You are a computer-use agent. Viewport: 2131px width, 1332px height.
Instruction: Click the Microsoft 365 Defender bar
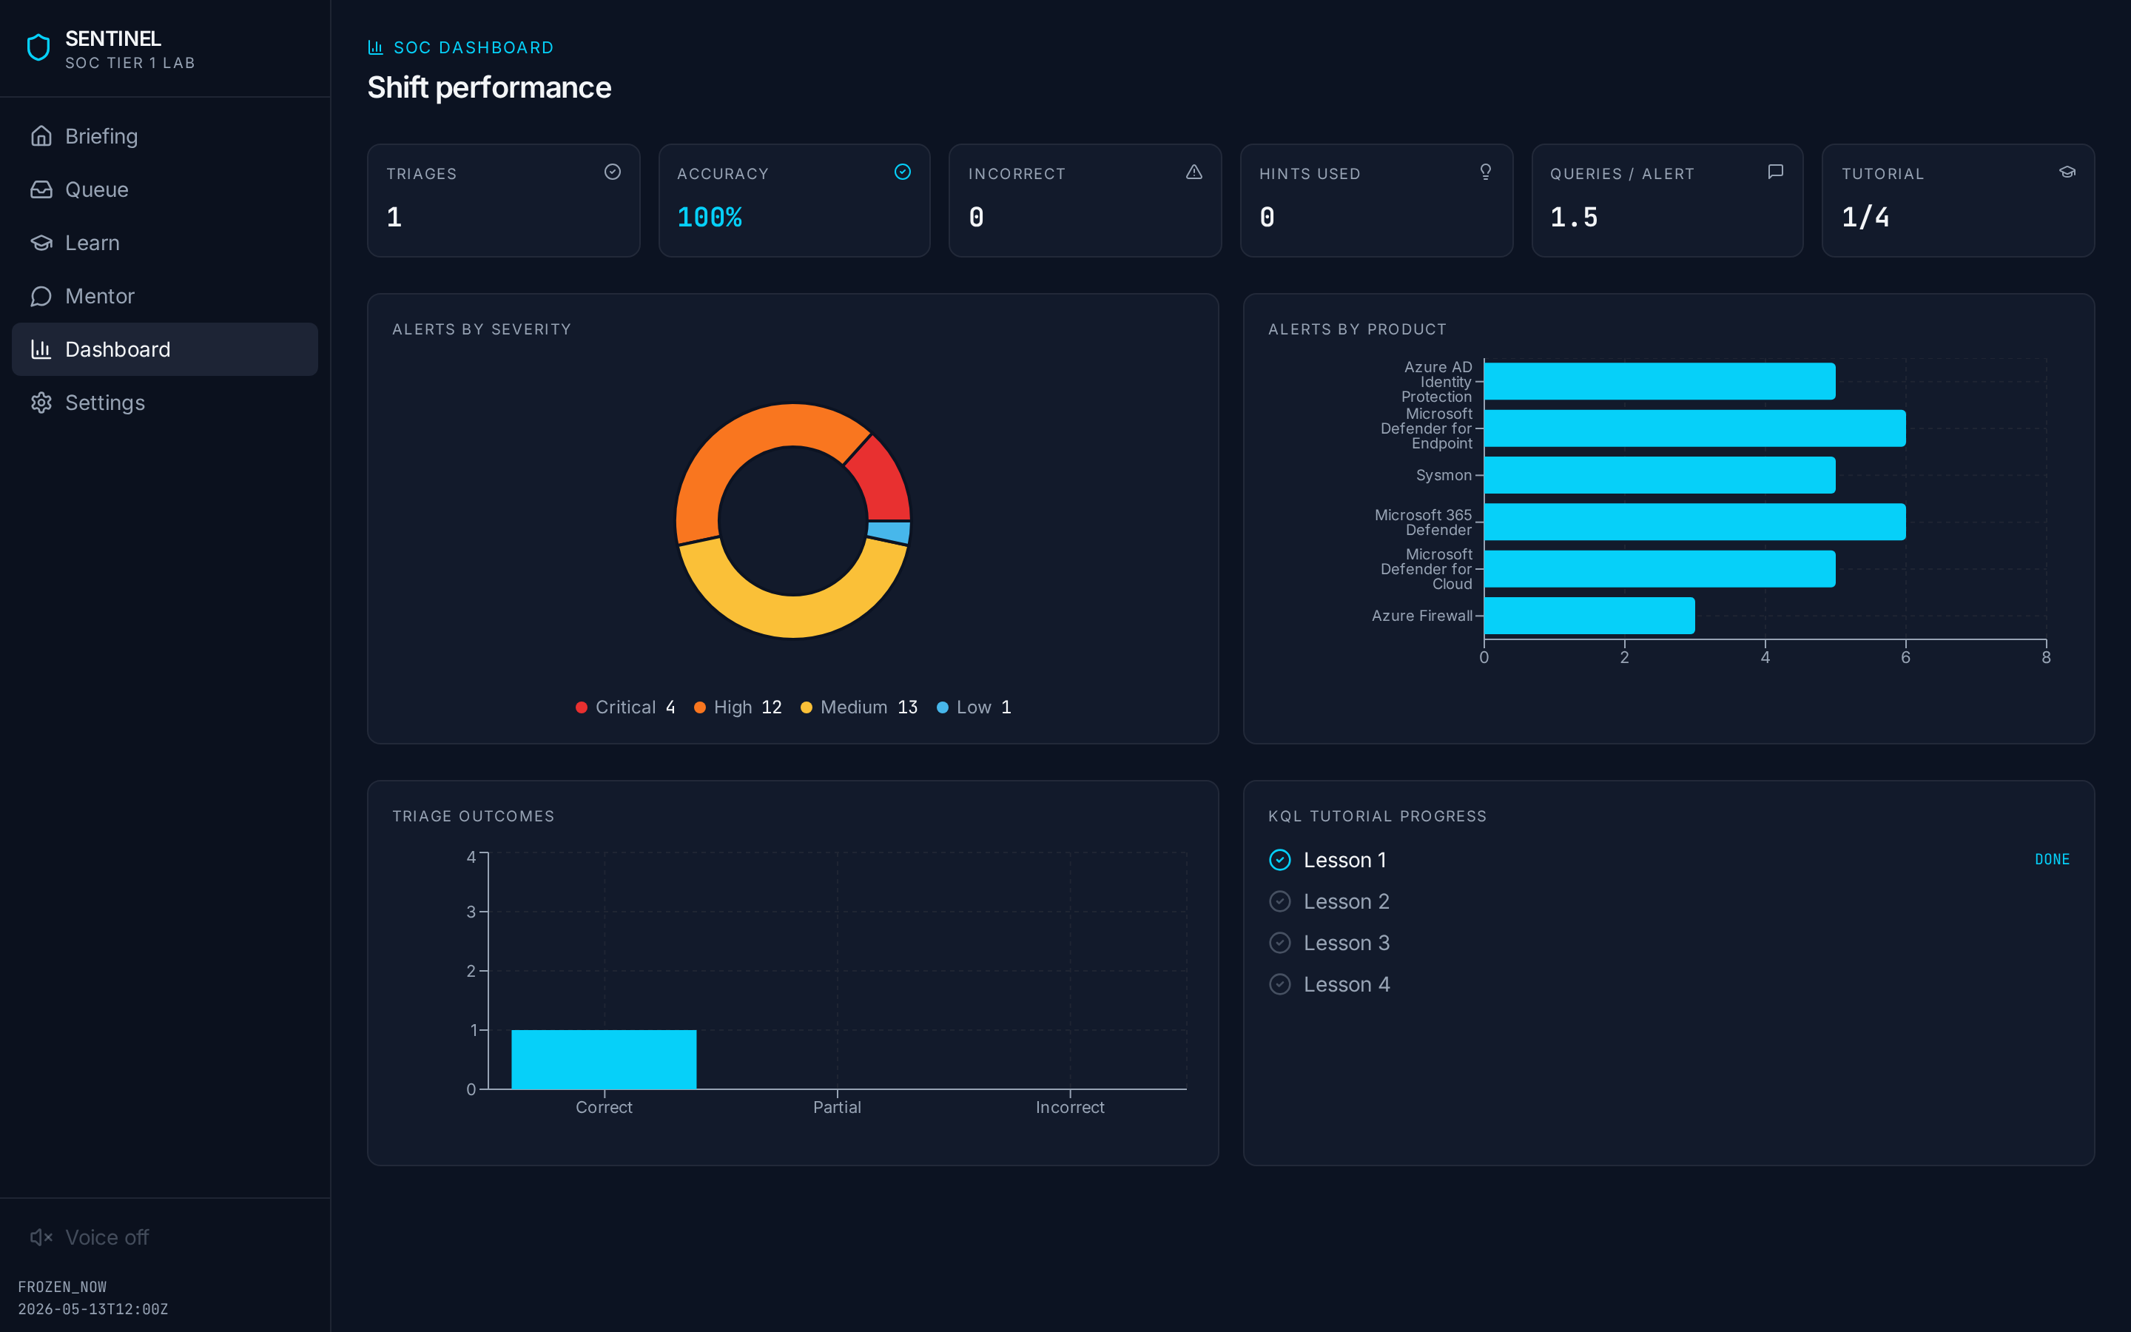1695,522
